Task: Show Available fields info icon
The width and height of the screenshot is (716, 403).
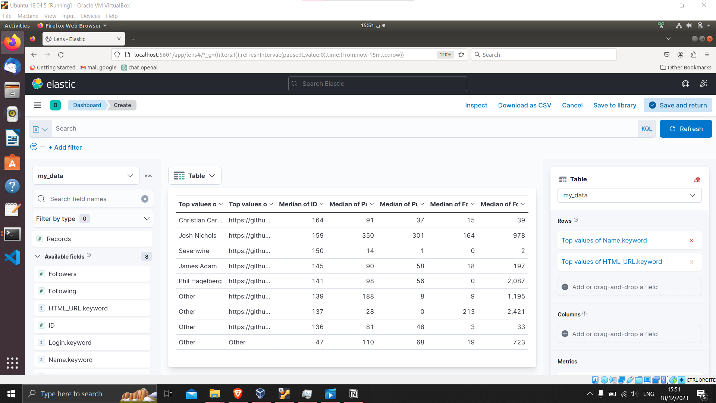Action: pos(89,255)
